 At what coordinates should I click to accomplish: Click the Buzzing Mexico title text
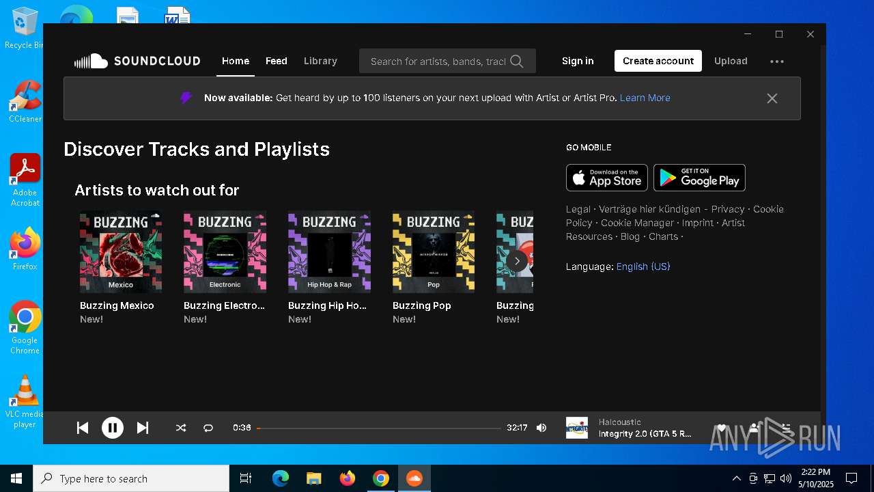coord(117,305)
